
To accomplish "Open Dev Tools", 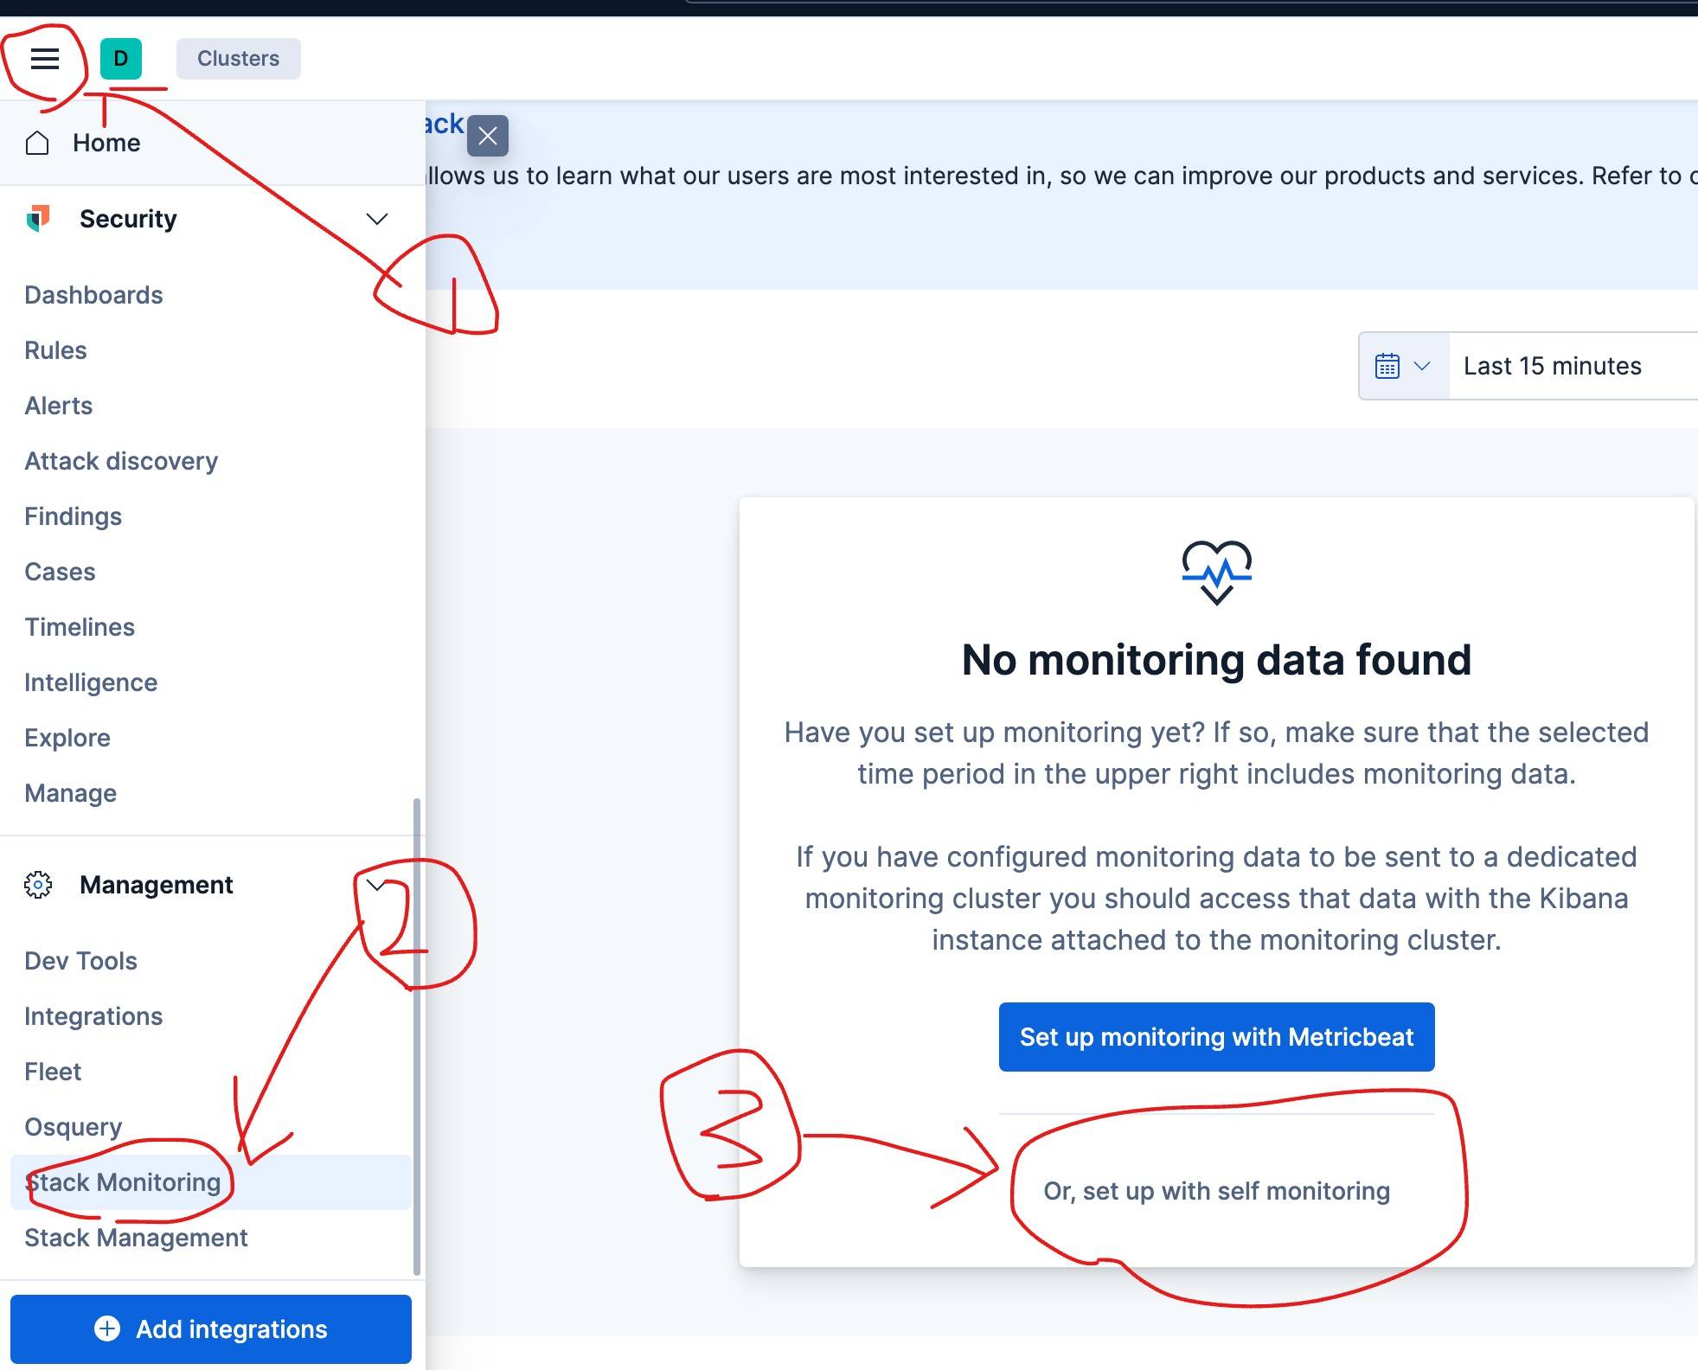I will point(80,961).
